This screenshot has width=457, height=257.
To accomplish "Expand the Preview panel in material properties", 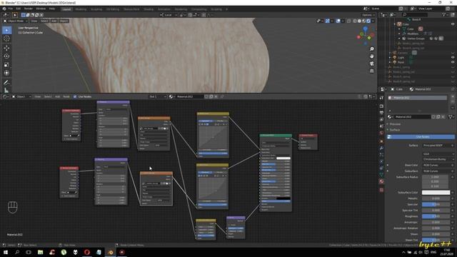I will pyautogui.click(x=395, y=124).
